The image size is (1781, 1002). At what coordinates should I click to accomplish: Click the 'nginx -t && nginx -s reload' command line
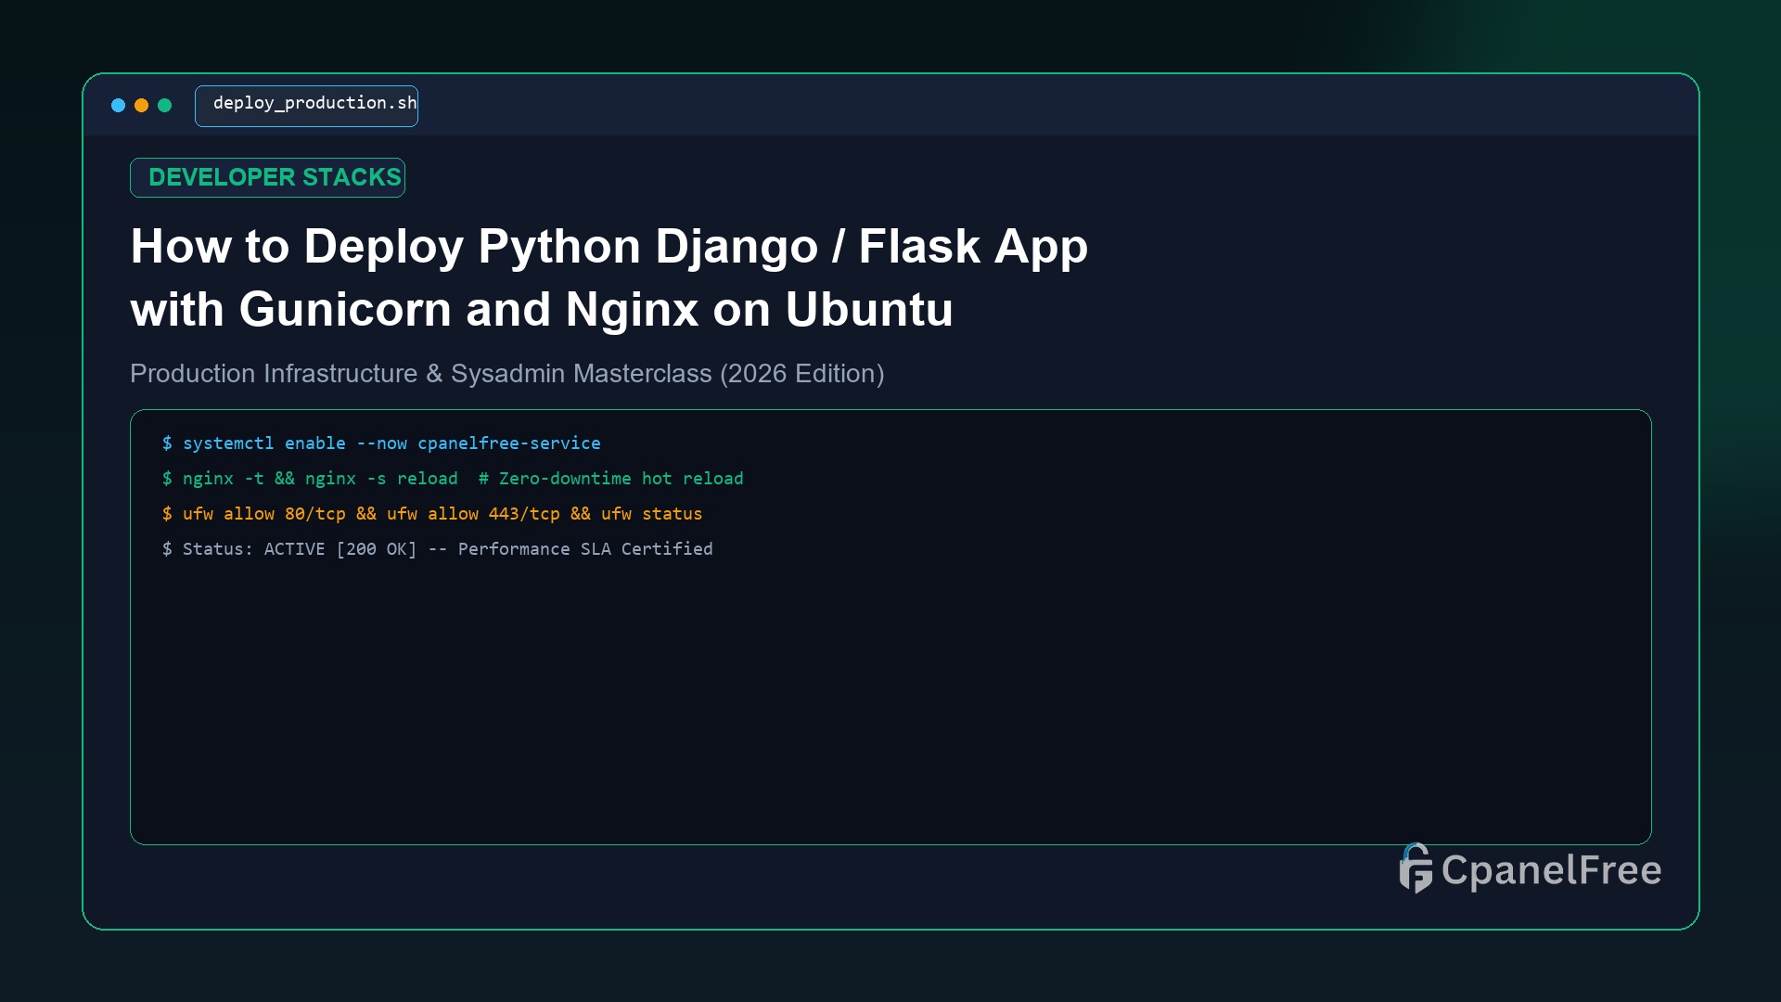coord(453,479)
